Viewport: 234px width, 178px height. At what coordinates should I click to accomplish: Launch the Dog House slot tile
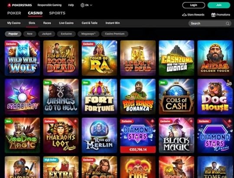pyautogui.click(x=215, y=97)
